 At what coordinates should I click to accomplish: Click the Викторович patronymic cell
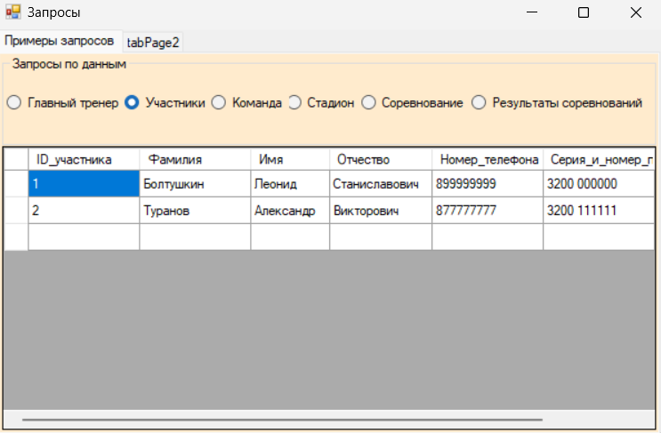[381, 210]
